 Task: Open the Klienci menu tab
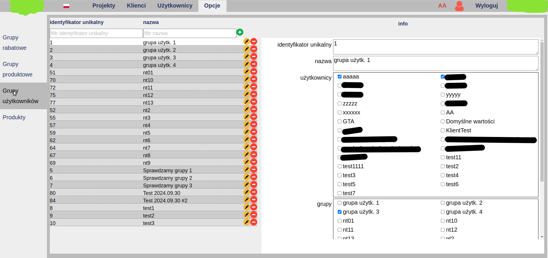coord(136,6)
